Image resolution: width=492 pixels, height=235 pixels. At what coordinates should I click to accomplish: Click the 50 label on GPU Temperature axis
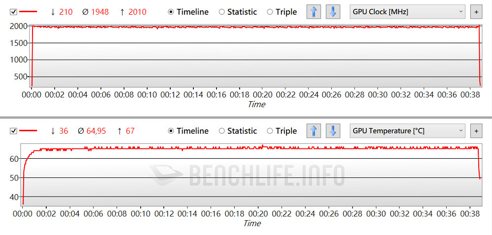click(14, 177)
